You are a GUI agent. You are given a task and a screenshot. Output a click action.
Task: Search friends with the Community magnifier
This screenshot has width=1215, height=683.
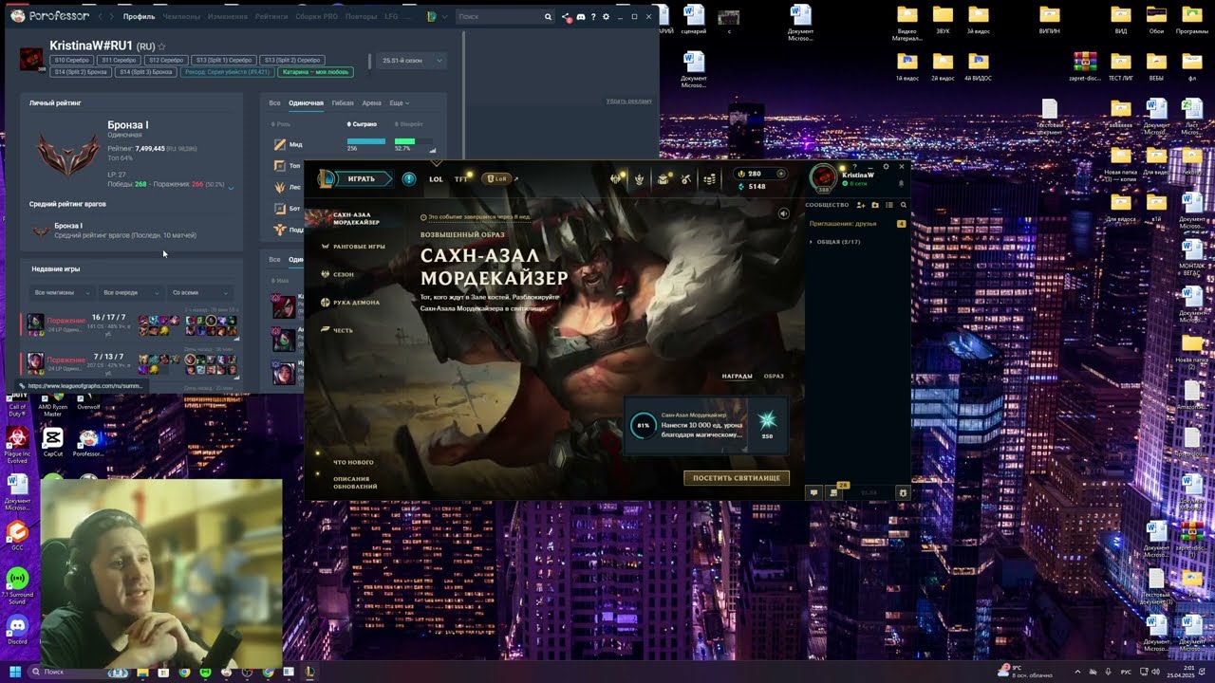[x=903, y=205]
